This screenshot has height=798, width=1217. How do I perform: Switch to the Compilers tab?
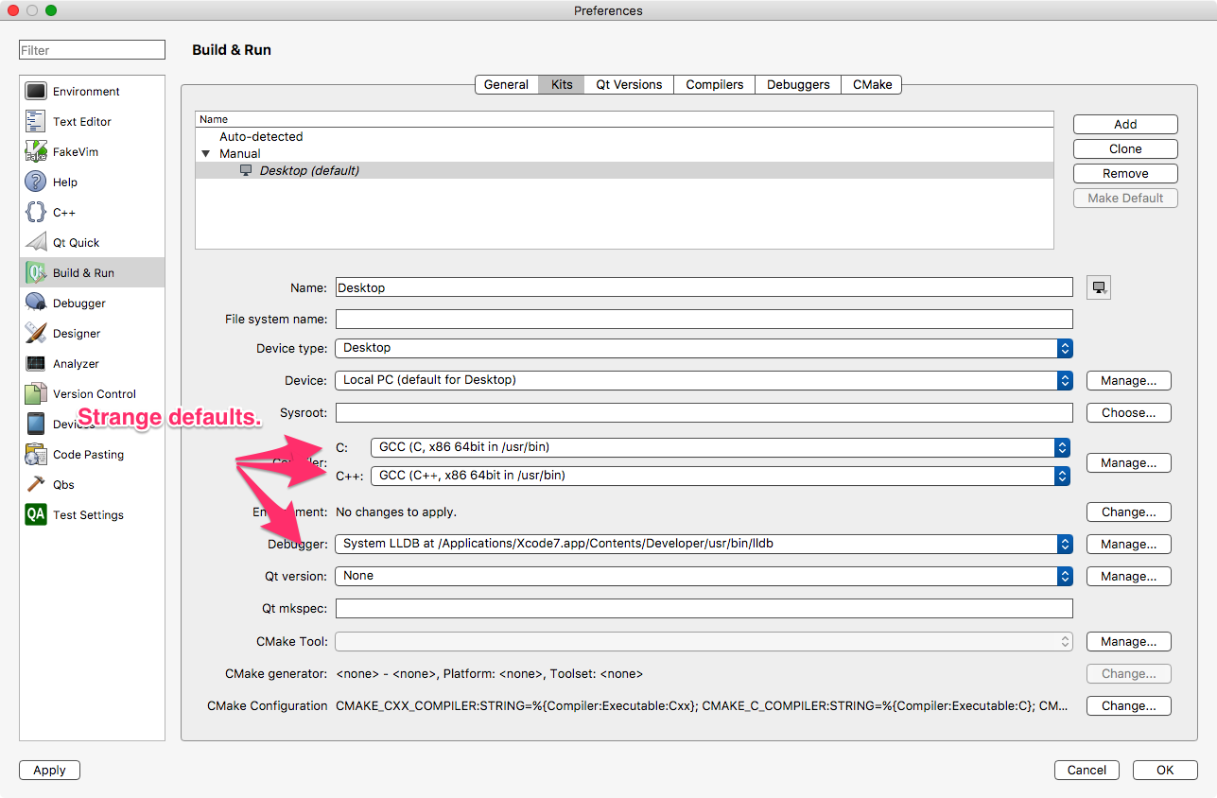(714, 84)
